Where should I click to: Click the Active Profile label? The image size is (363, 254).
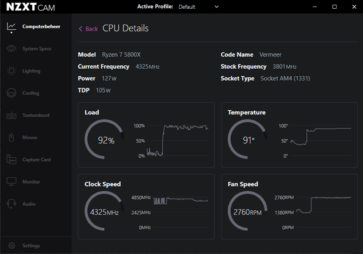click(155, 6)
